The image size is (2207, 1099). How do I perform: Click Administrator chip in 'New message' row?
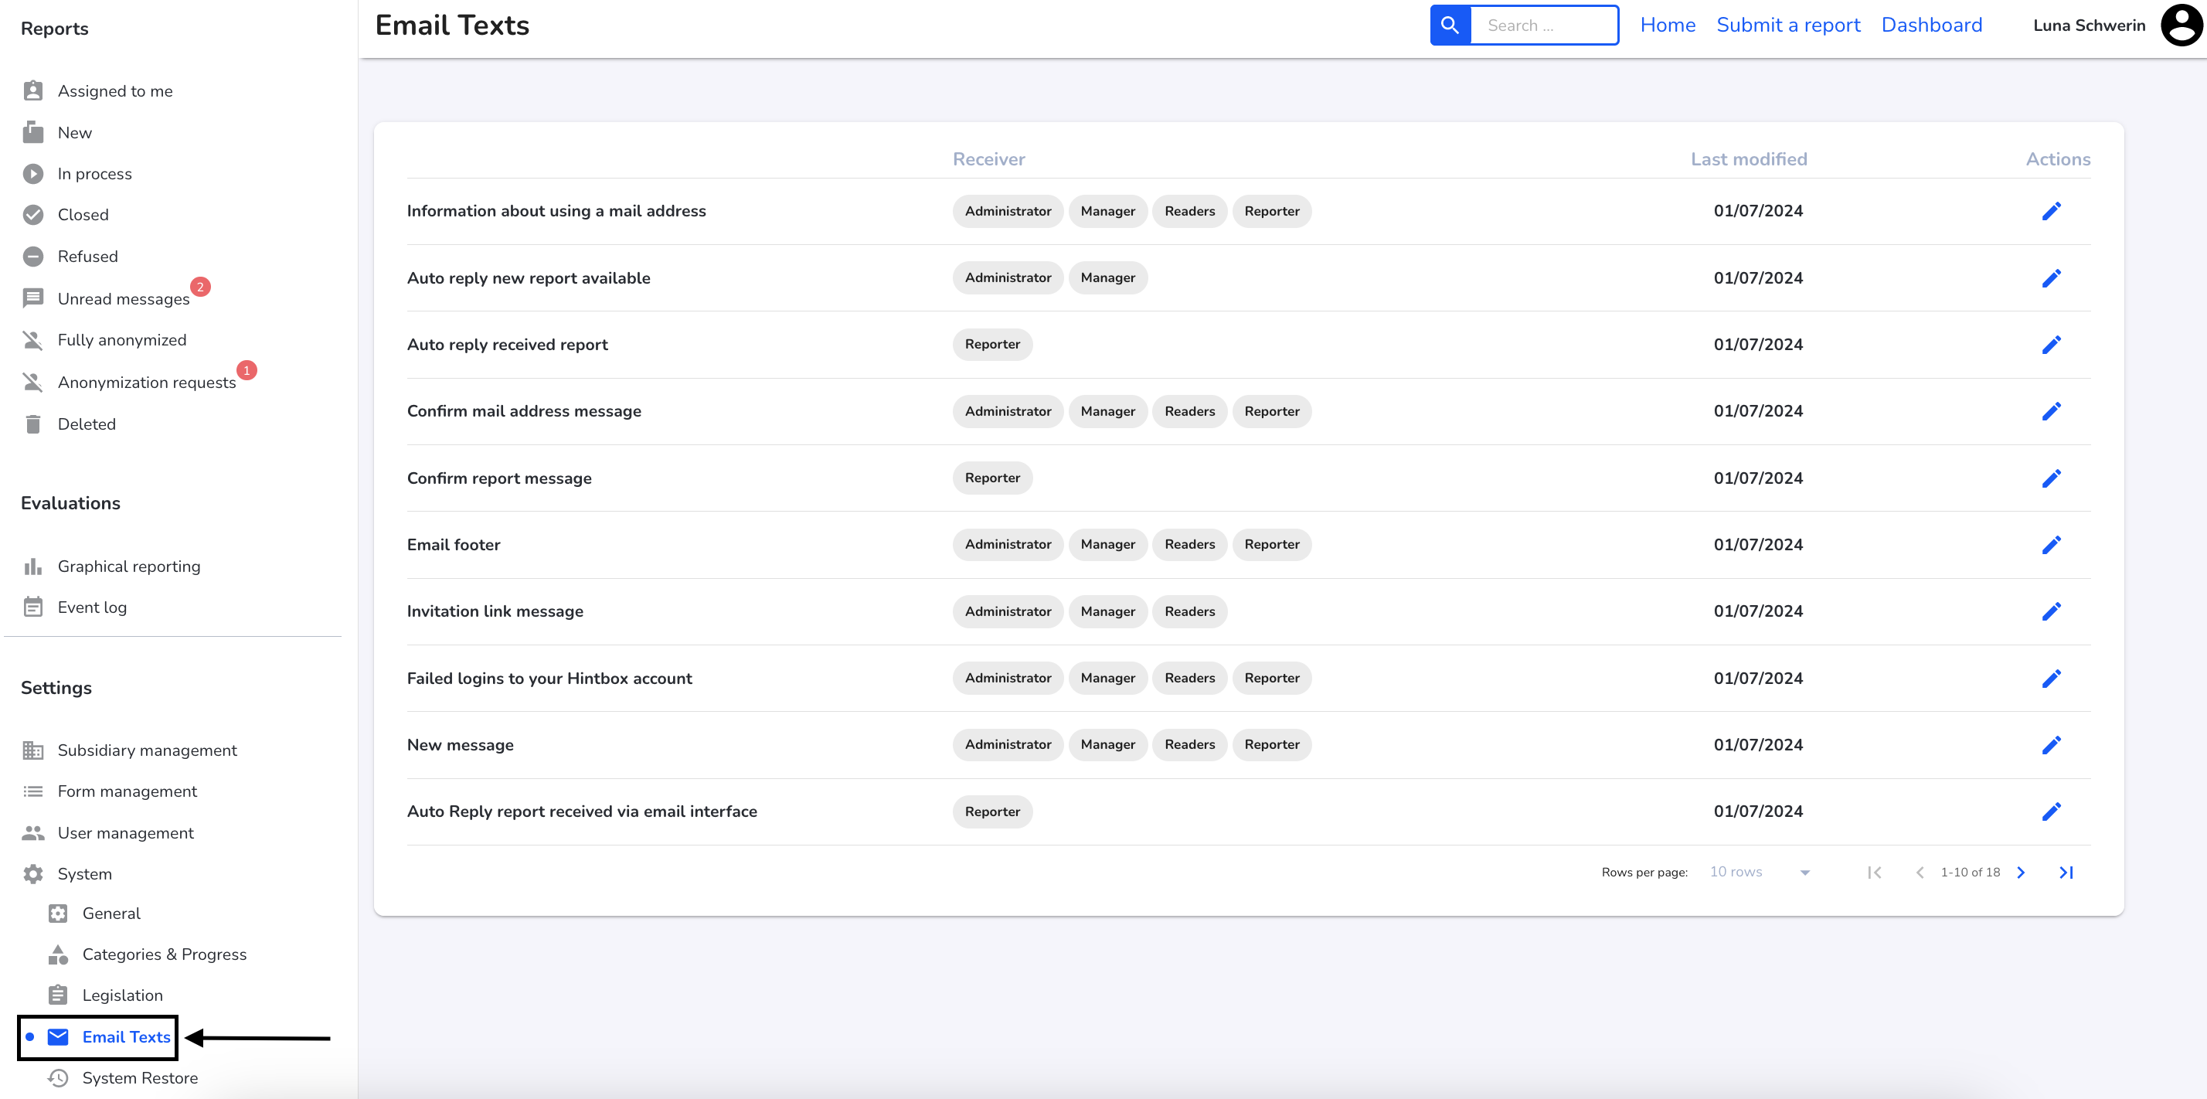point(1008,744)
